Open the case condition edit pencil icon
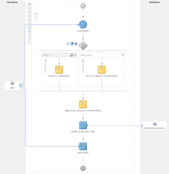The width and height of the screenshot is (169, 174). (71, 55)
